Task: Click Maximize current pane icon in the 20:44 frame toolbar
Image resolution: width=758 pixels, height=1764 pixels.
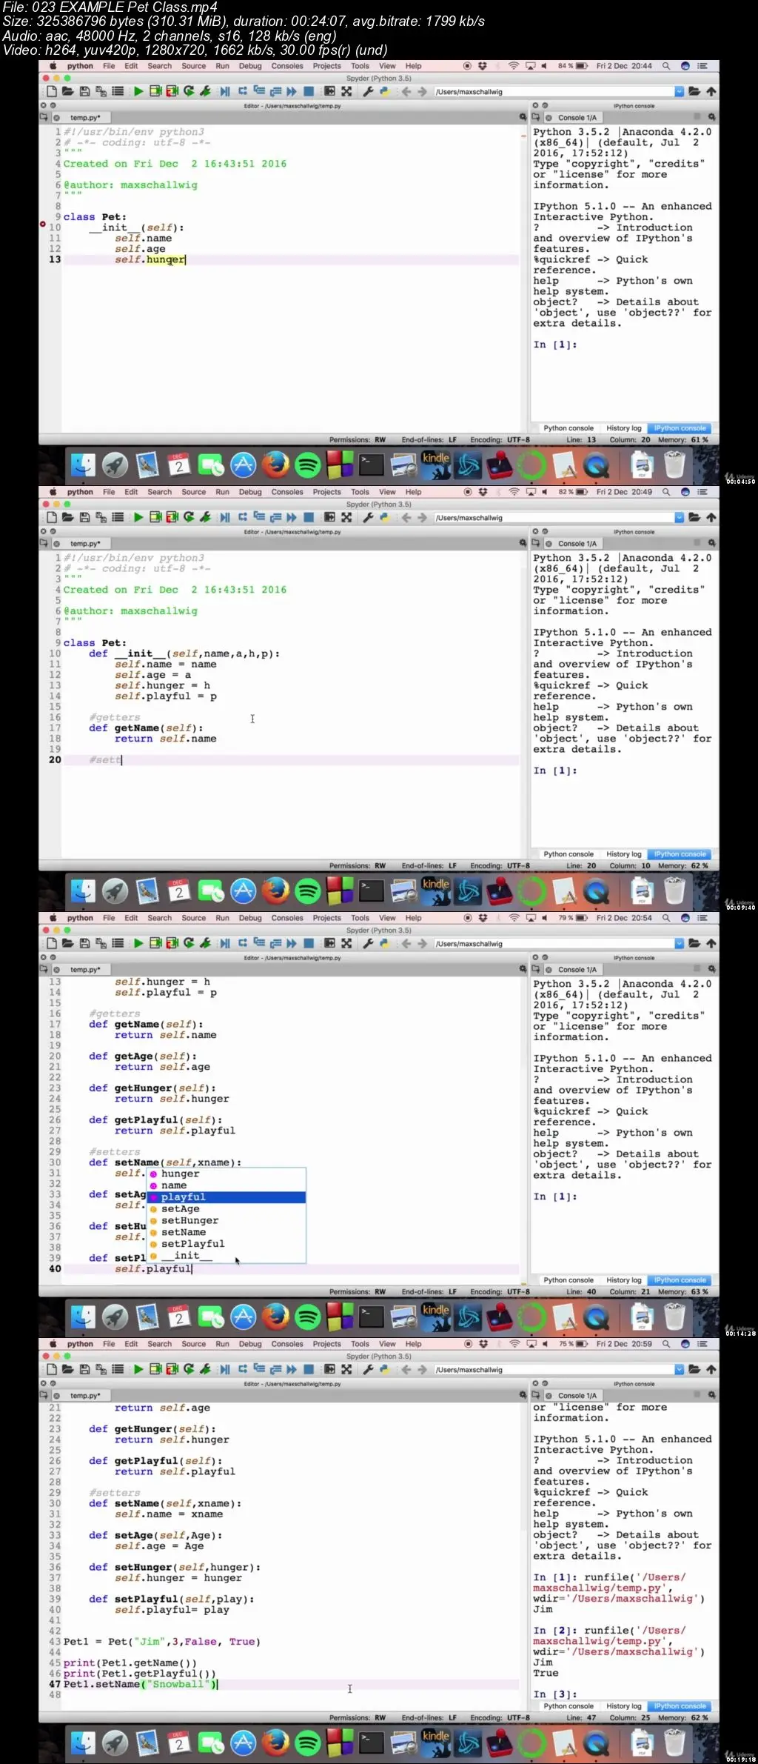Action: point(330,92)
